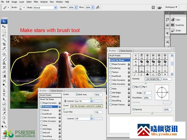Screen dimensions: 187x140
Task: Enable Dual Brush in right Brushes panel
Action: click(111, 76)
